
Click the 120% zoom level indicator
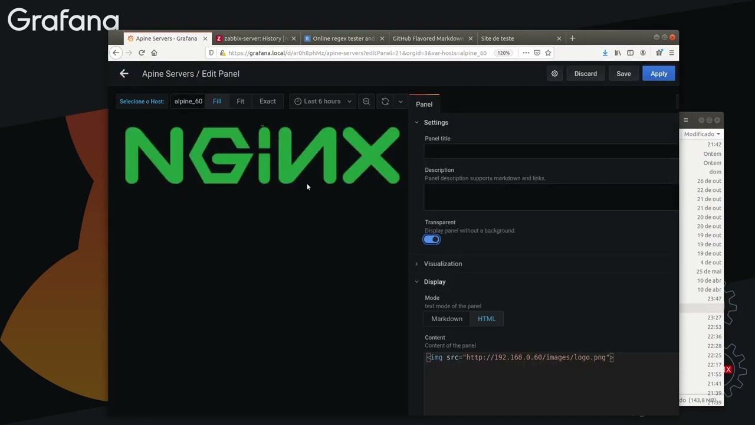503,53
